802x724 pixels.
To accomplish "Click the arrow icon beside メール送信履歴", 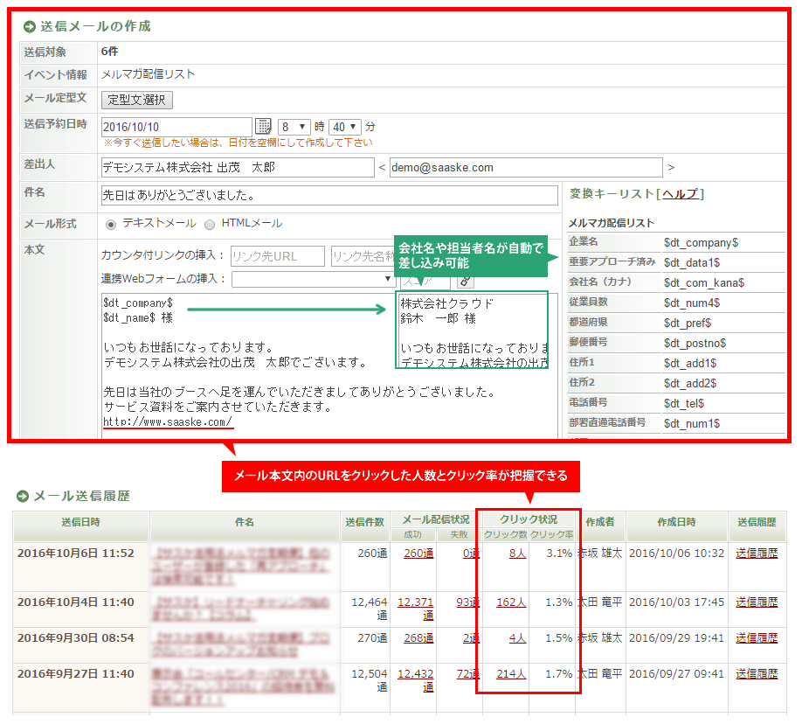I will click(23, 497).
